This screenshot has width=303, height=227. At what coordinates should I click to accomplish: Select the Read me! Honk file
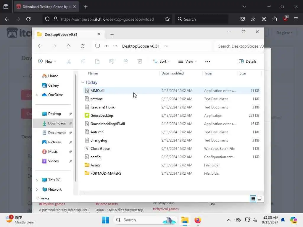(x=102, y=107)
